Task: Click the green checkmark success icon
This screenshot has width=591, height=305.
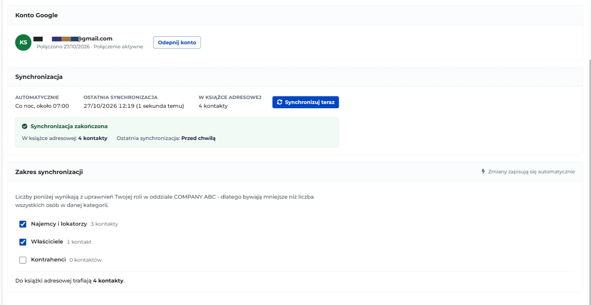Action: (25, 126)
